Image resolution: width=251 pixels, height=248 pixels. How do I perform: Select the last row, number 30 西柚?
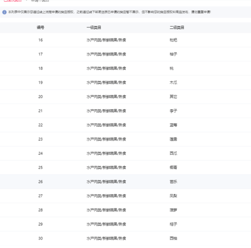[125, 238]
